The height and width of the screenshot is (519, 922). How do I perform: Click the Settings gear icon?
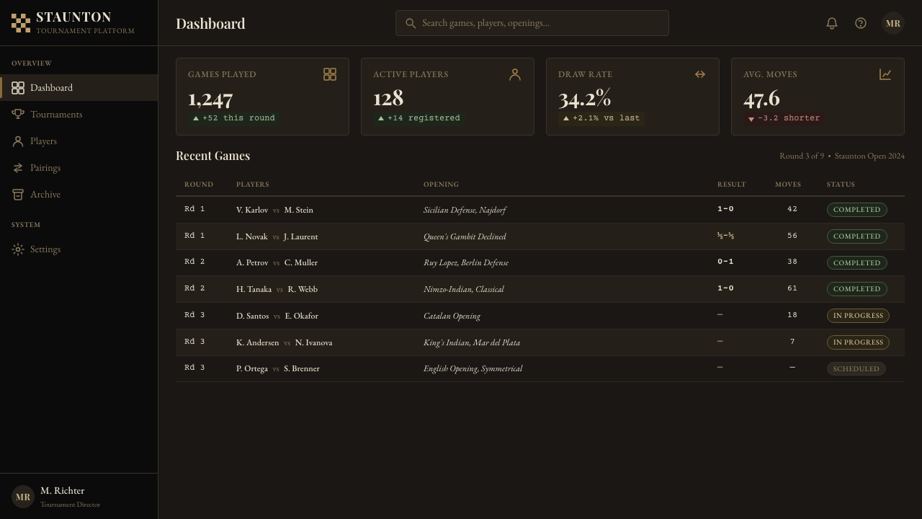18,249
